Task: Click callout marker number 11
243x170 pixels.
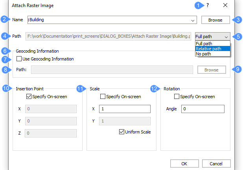Action: point(80,89)
